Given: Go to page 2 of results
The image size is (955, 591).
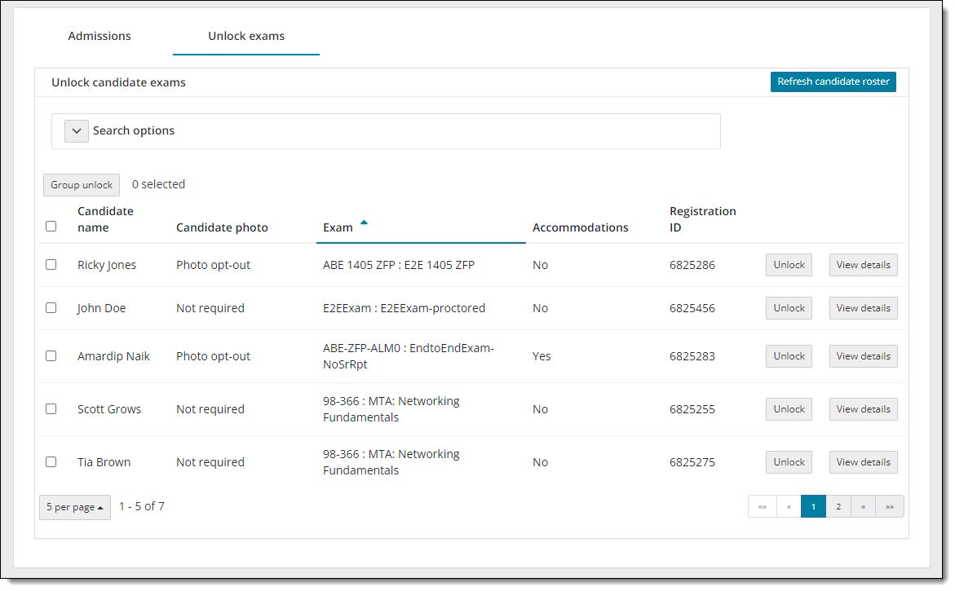Looking at the screenshot, I should tap(838, 506).
